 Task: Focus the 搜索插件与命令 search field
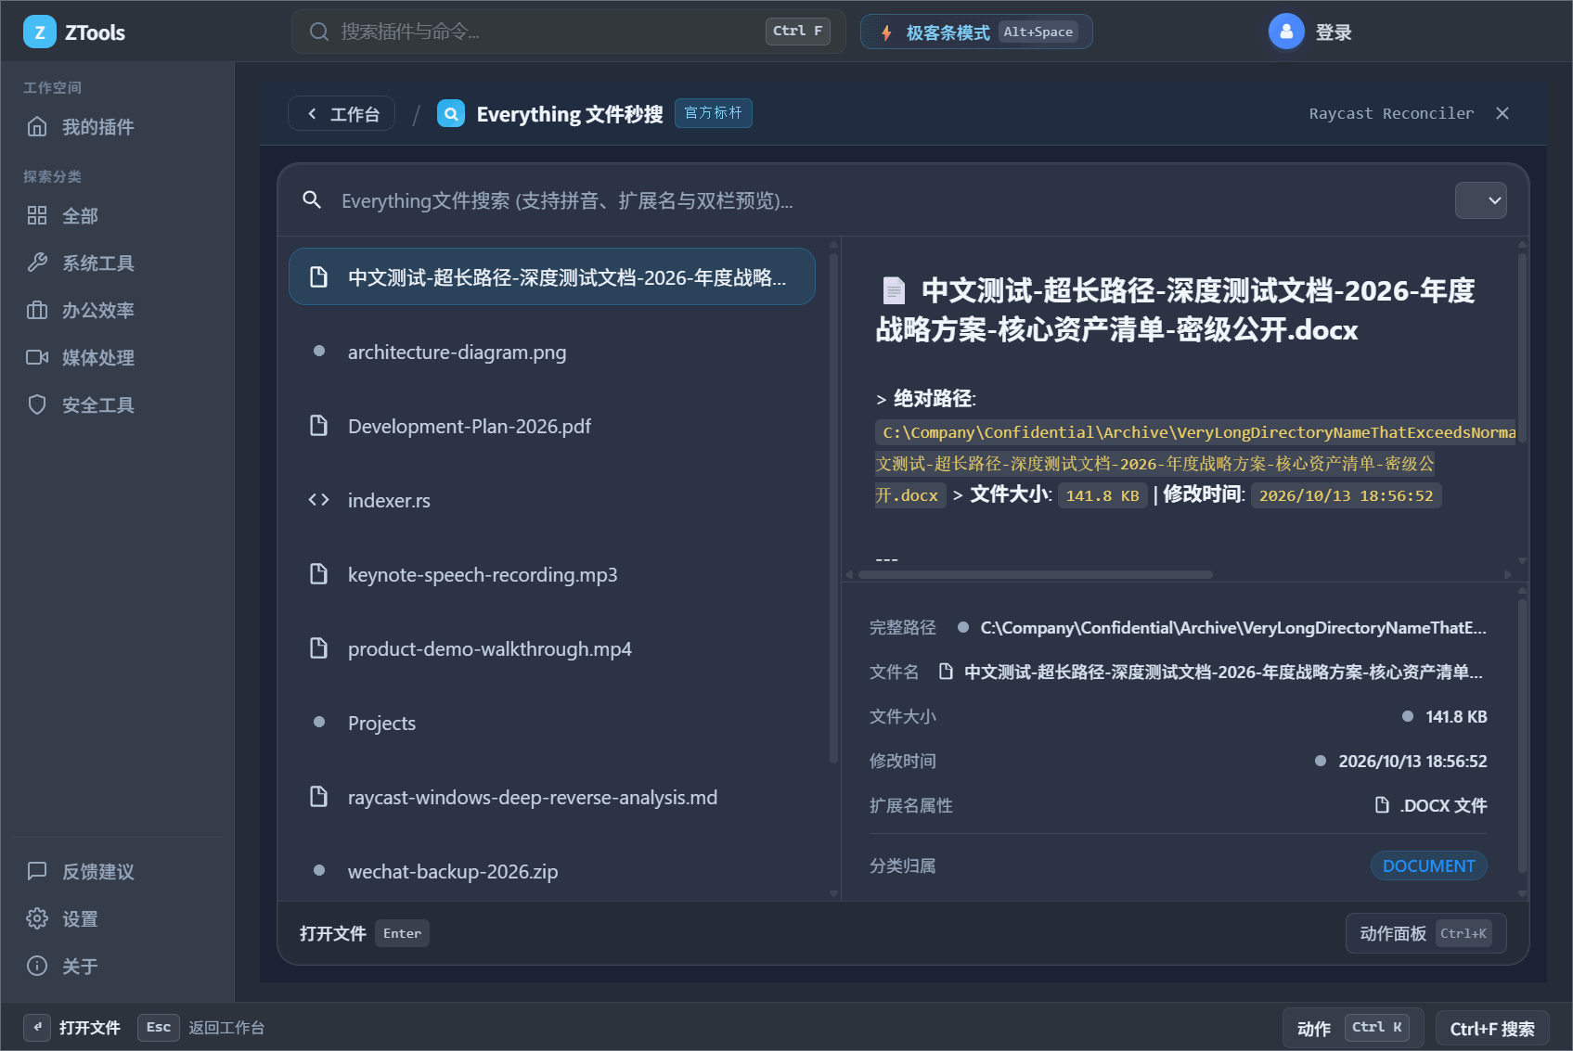click(x=568, y=32)
